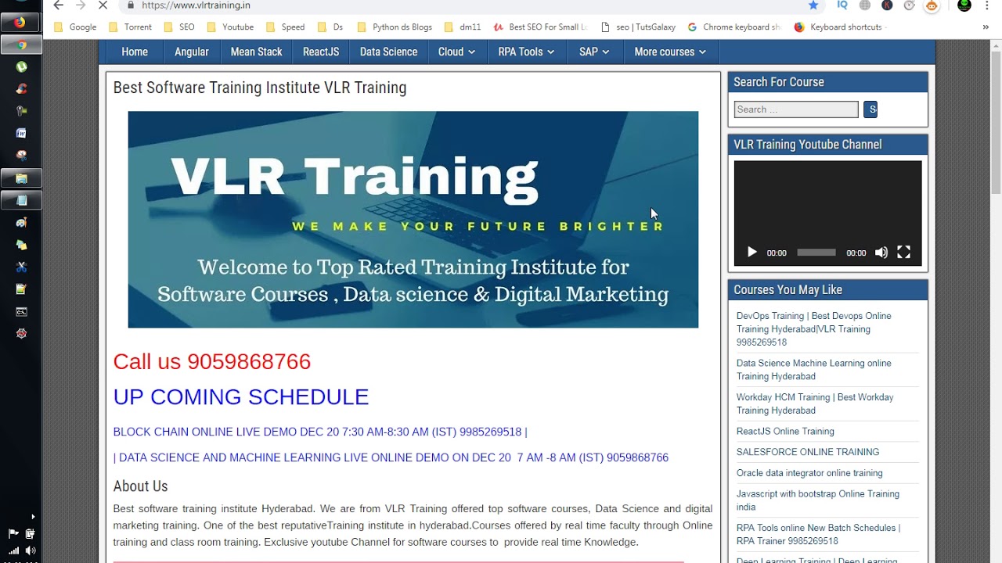Open Data Science Machine Learning online Training link
Screen dimensions: 1002x563
pos(814,370)
